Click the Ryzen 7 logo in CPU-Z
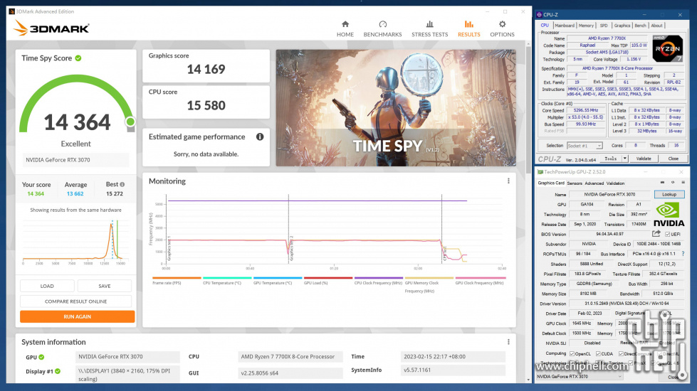This screenshot has width=697, height=391. tap(667, 48)
